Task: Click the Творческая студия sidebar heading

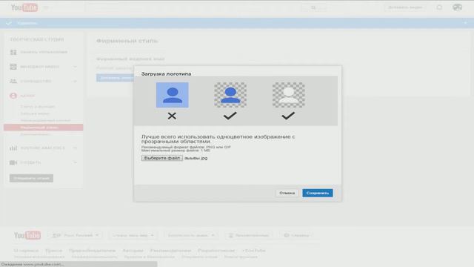Action: tap(37, 39)
